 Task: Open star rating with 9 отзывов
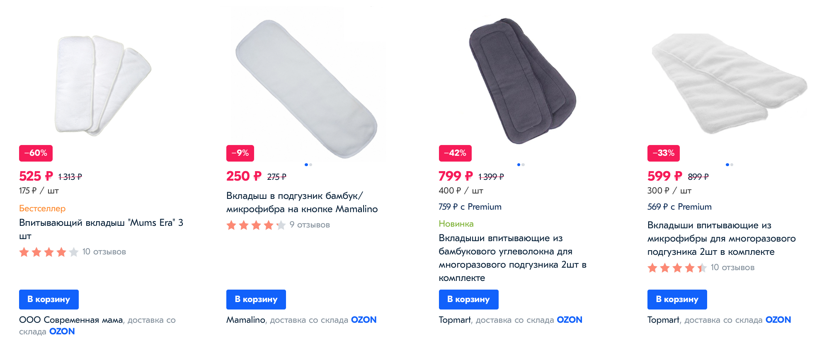click(x=256, y=225)
